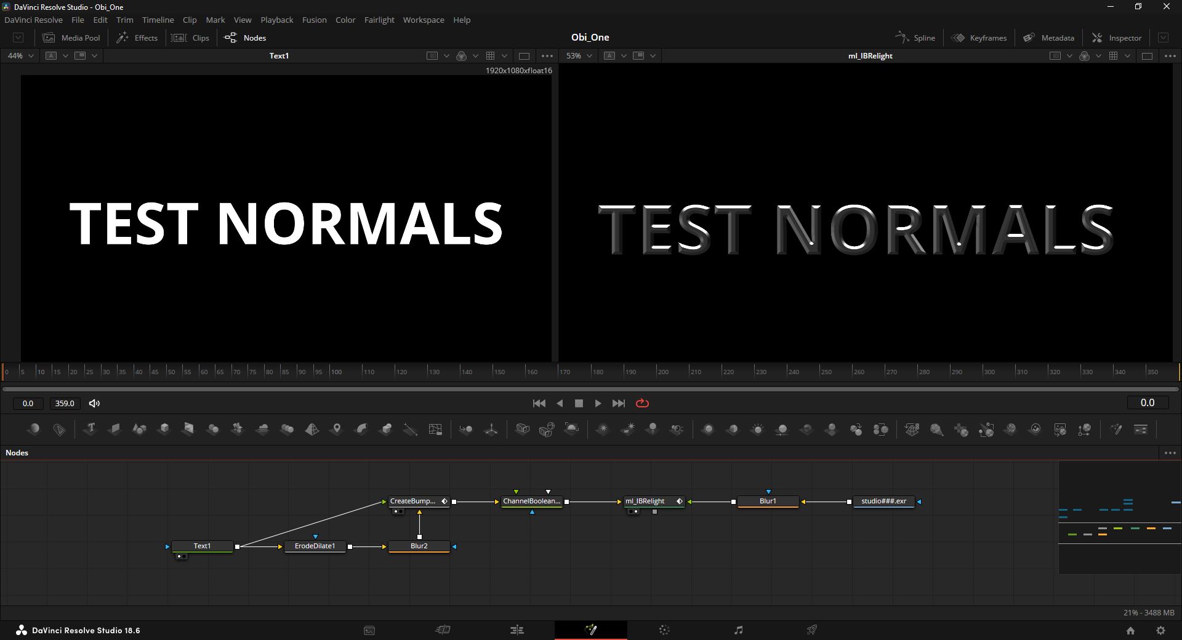Open the Playback menu
1182x640 pixels.
[x=276, y=20]
